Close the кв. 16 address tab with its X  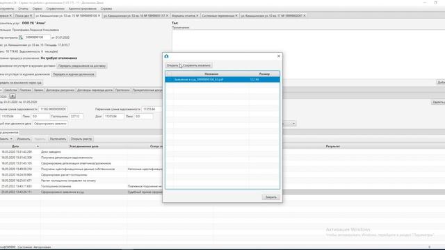(x=167, y=15)
